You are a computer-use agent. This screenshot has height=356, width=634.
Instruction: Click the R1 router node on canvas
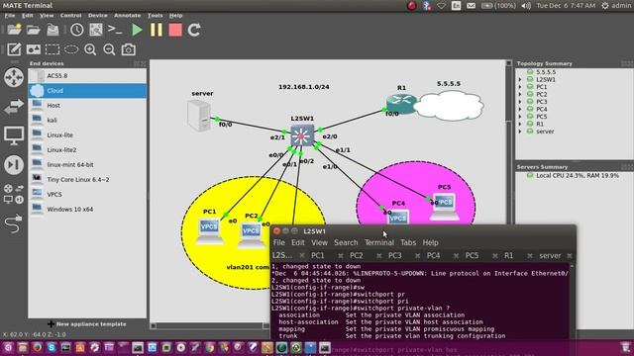401,103
